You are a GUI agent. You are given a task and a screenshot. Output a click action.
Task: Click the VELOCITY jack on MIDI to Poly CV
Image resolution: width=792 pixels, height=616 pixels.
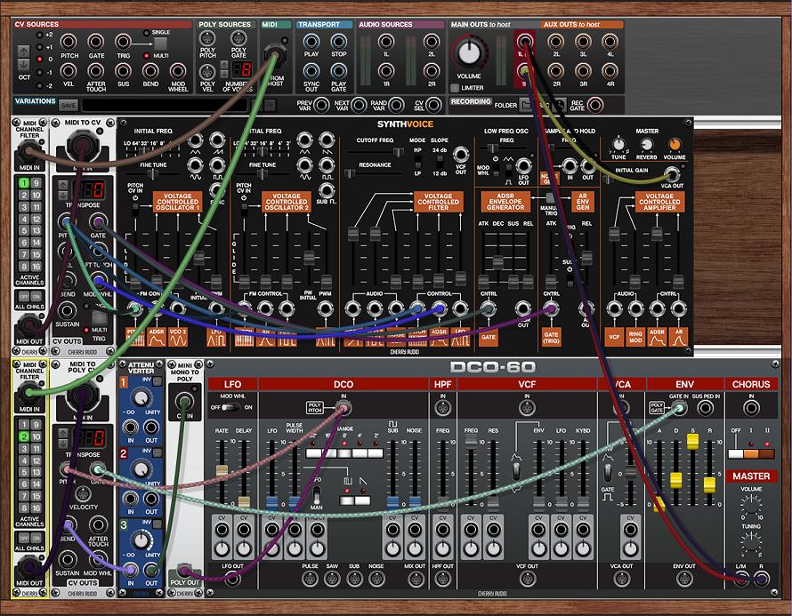83,494
